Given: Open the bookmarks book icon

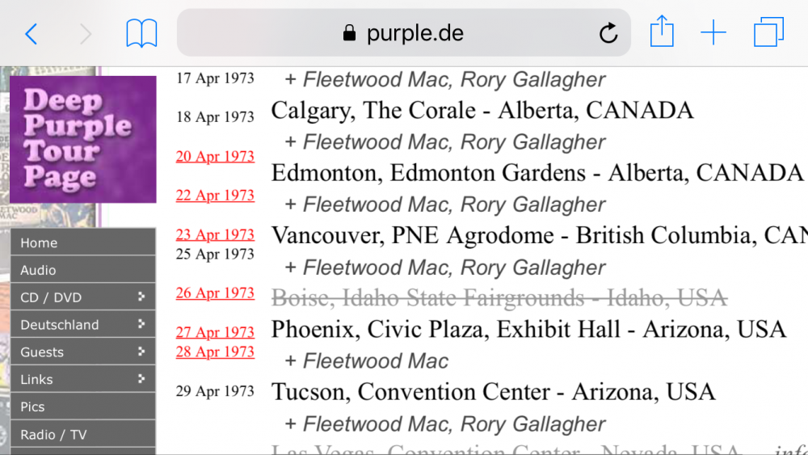Looking at the screenshot, I should click(141, 33).
